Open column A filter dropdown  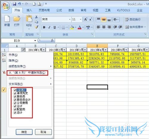[23, 50]
